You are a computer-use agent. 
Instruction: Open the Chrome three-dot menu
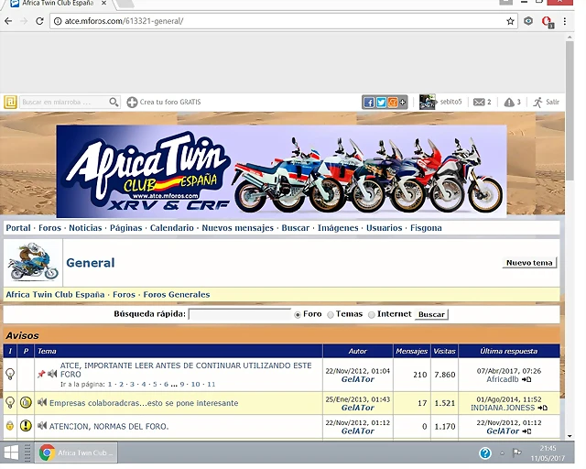[565, 21]
